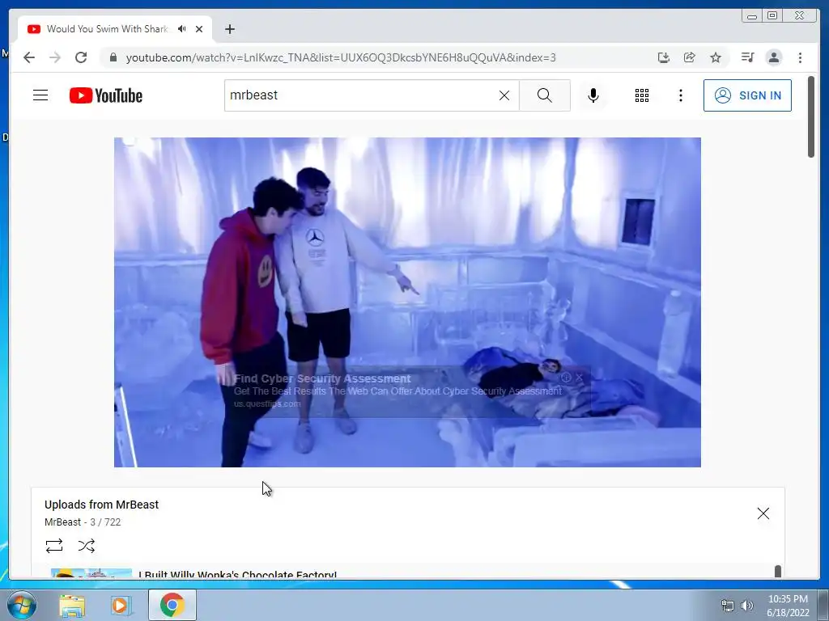The height and width of the screenshot is (621, 829).
Task: Reload the current page
Action: [81, 57]
